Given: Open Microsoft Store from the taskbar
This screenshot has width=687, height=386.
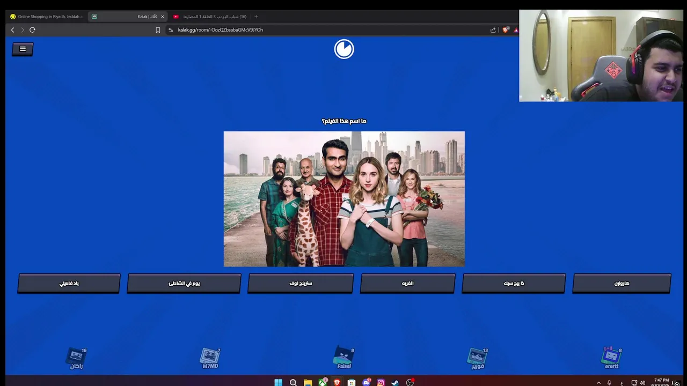Looking at the screenshot, I should (x=352, y=382).
